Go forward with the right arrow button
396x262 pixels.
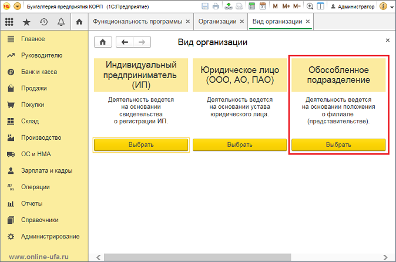point(142,42)
